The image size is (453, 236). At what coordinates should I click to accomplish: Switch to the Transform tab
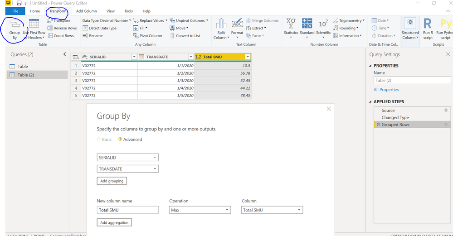58,11
